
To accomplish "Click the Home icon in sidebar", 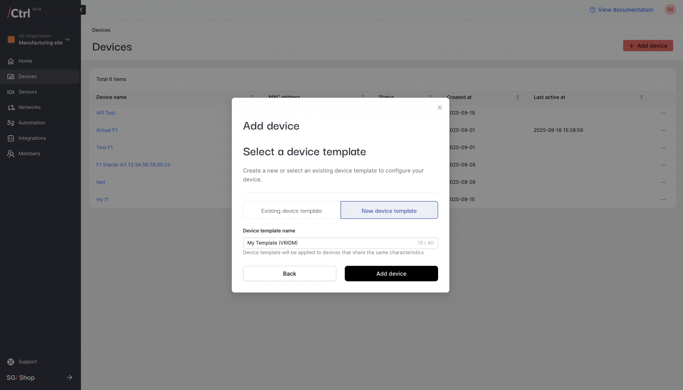I will [x=11, y=61].
